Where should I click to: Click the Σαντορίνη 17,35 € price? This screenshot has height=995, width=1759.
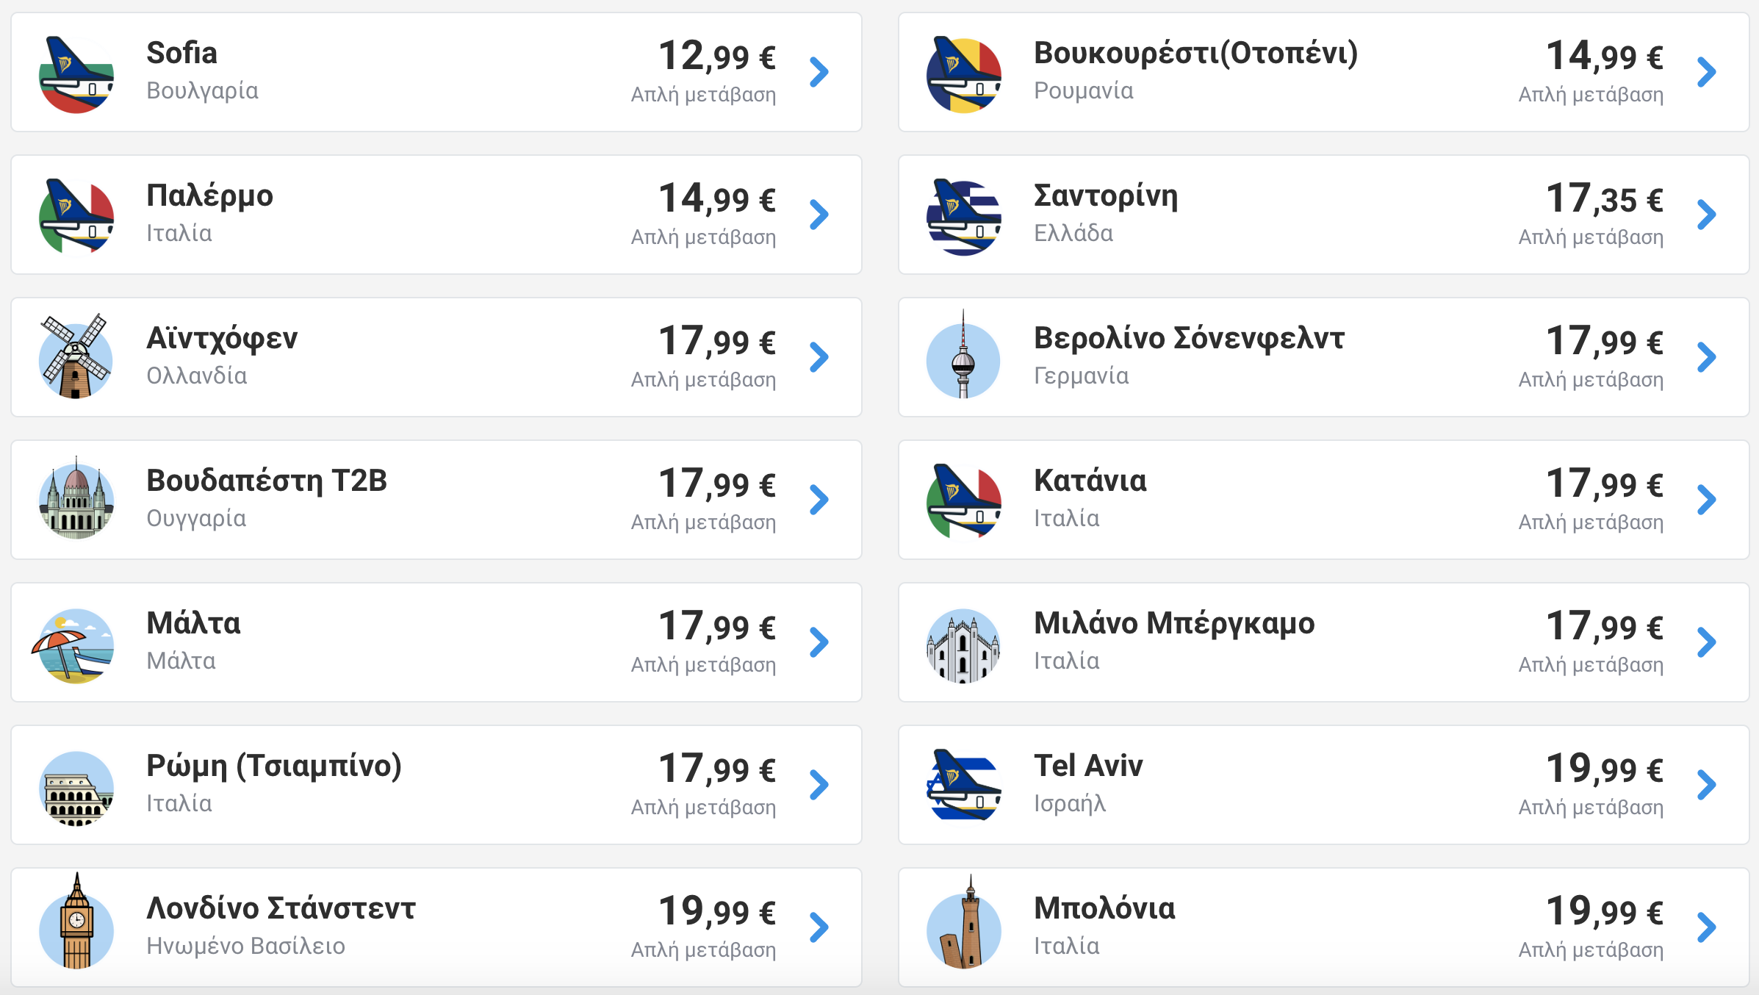pos(1605,198)
